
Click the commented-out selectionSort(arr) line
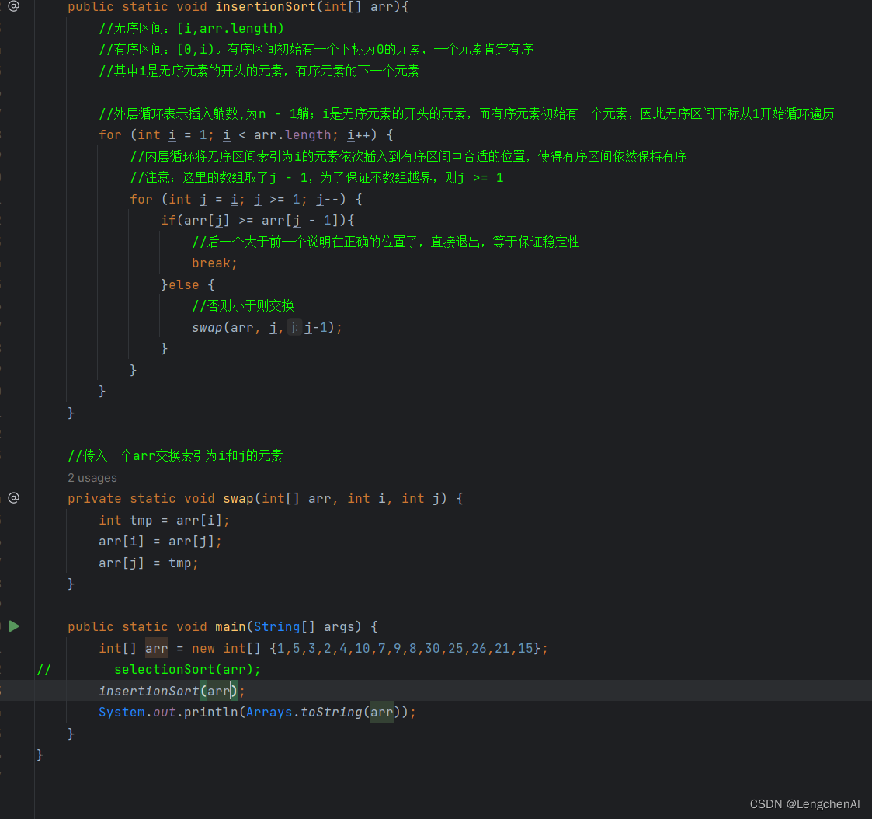[186, 669]
